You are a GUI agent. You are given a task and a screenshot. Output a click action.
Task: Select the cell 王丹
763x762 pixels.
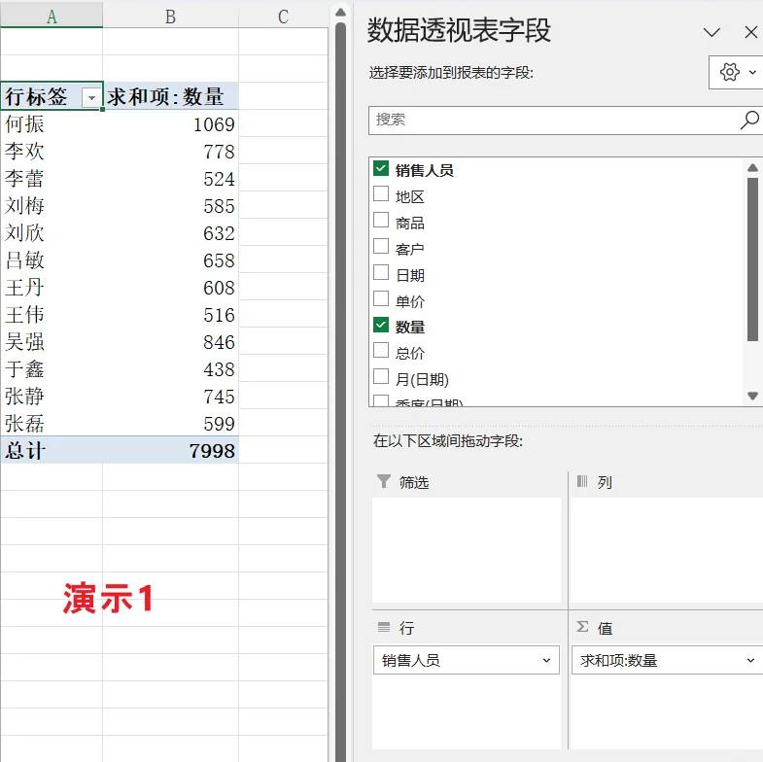52,287
